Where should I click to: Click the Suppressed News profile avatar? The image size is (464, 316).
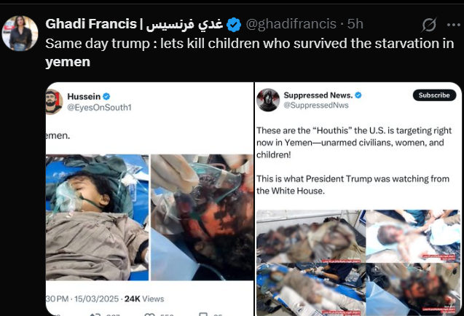tap(268, 100)
